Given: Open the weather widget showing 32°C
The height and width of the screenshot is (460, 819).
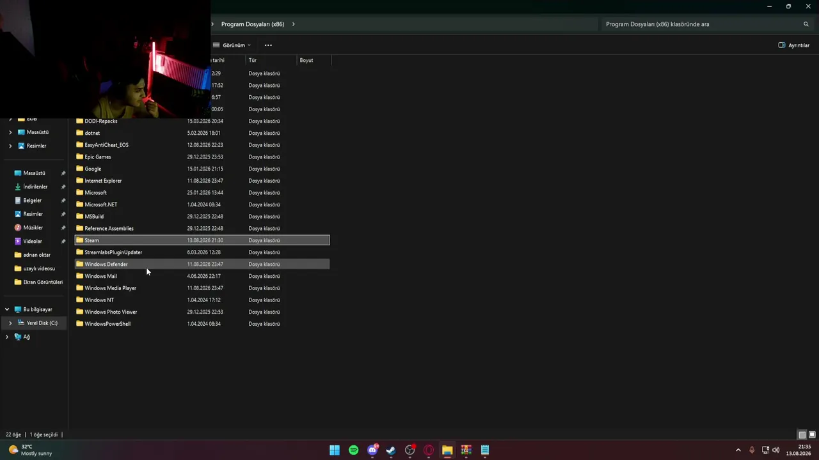Looking at the screenshot, I should pyautogui.click(x=30, y=450).
